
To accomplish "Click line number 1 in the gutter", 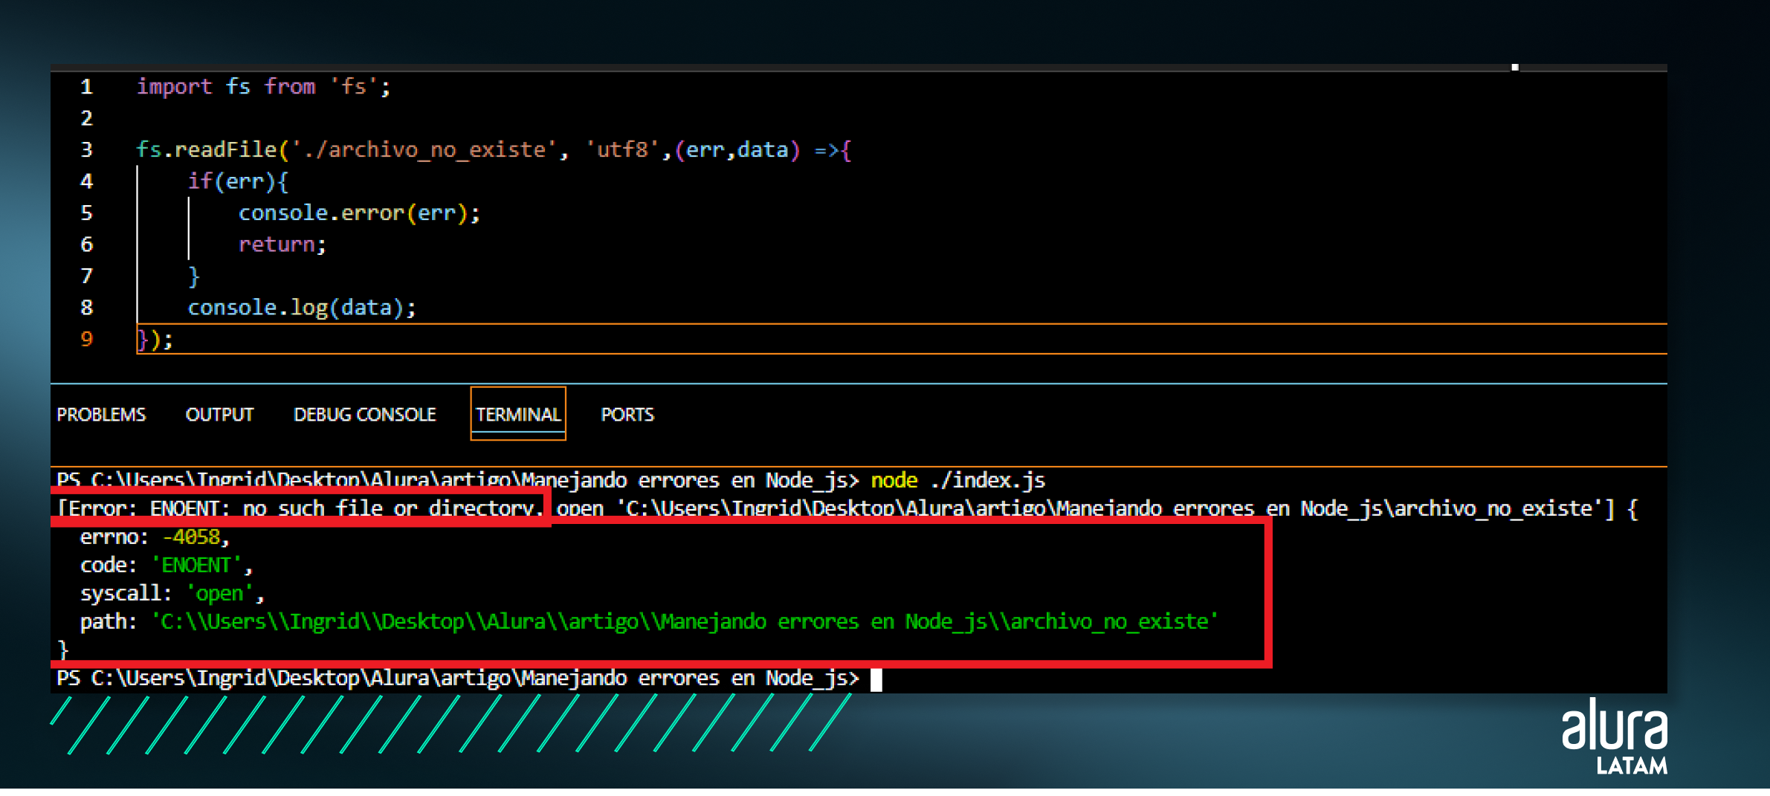I will click(86, 87).
